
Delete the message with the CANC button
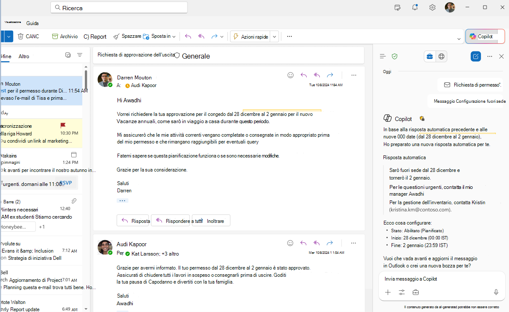28,37
